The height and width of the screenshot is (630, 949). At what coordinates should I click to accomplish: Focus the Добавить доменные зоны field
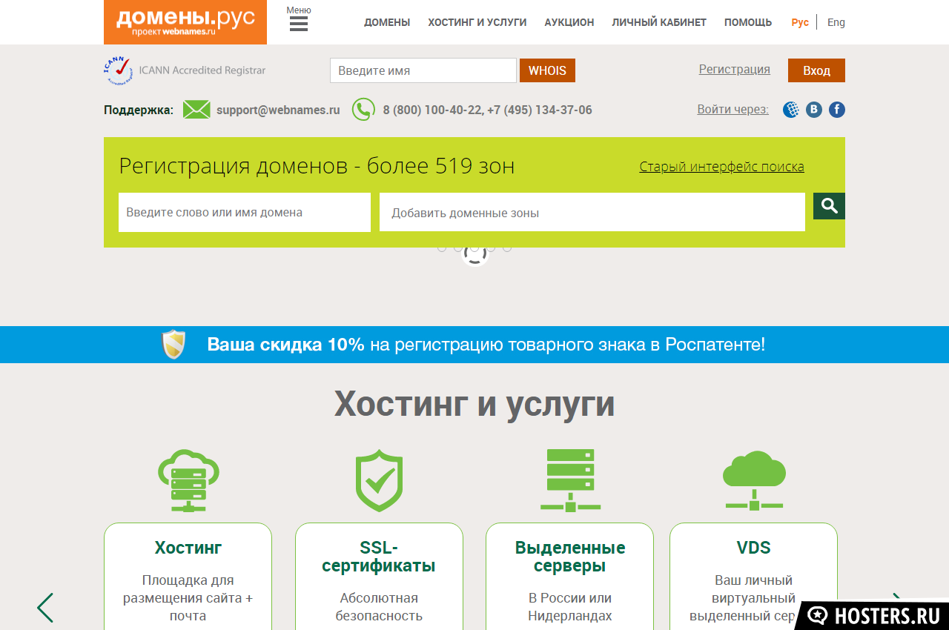pyautogui.click(x=592, y=212)
